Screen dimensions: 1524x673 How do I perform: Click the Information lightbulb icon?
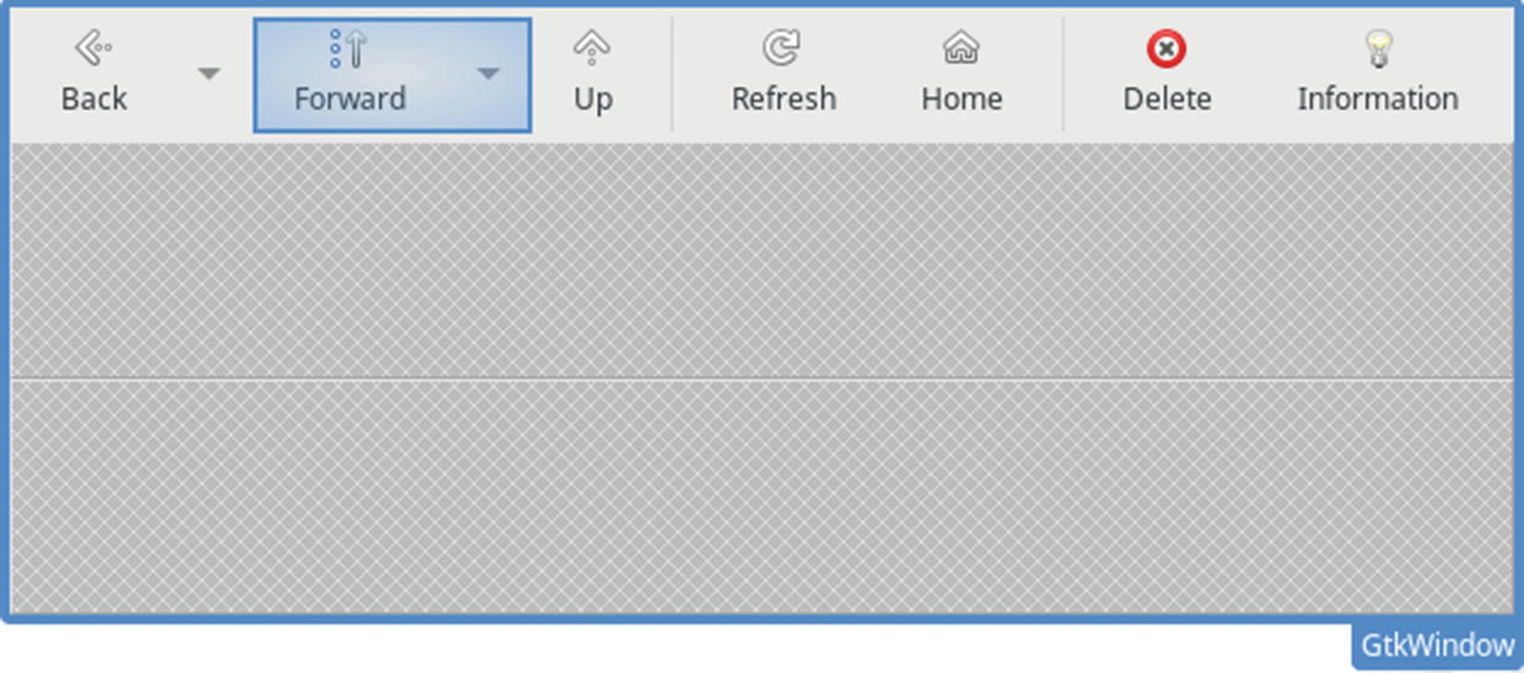point(1378,49)
